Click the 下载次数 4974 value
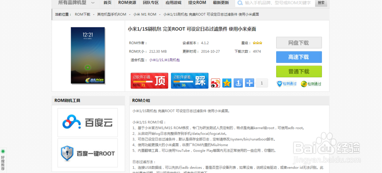382x173 pixels. point(257,51)
